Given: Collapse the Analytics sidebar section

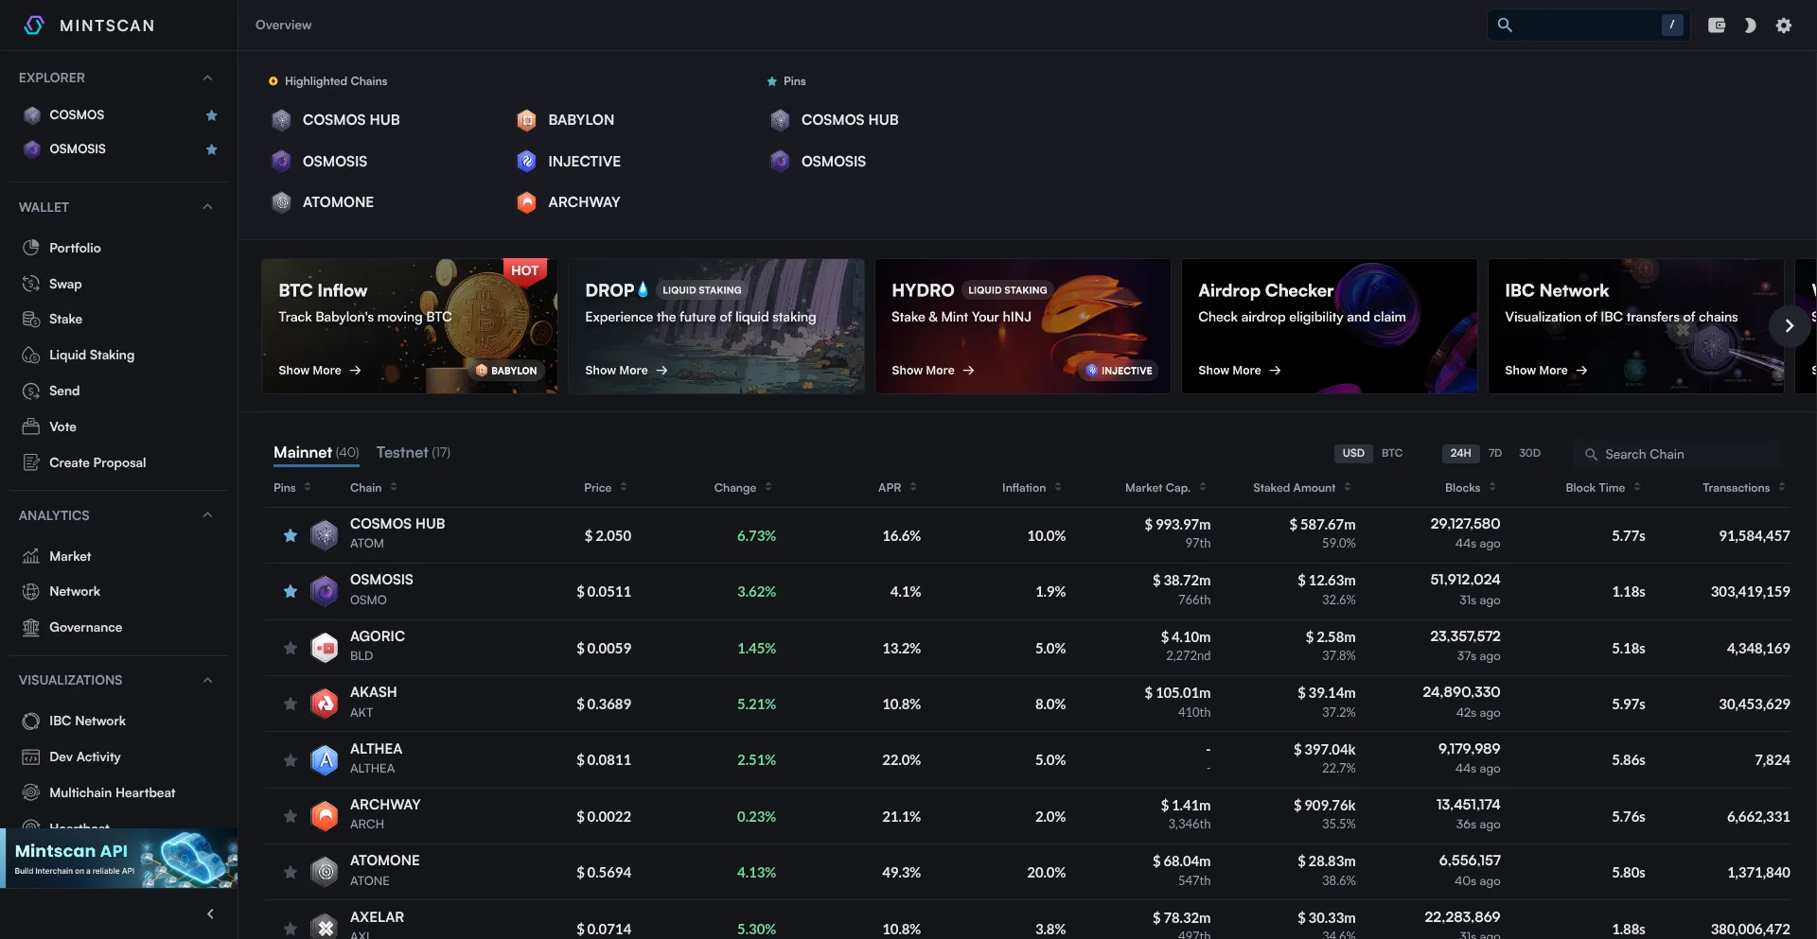Looking at the screenshot, I should (x=207, y=515).
